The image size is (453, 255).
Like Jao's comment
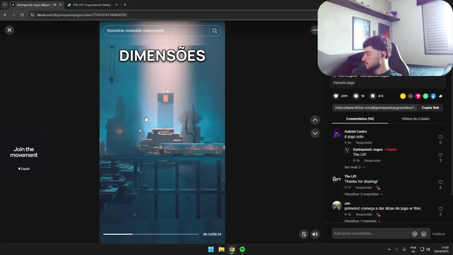pyautogui.click(x=440, y=209)
